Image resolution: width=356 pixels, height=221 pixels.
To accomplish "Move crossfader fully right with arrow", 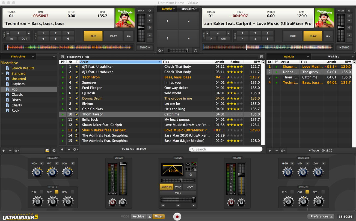I will pos(193,205).
